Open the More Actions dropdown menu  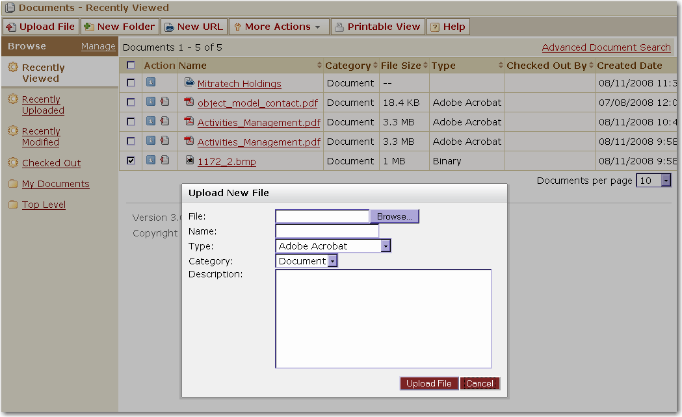tap(278, 27)
